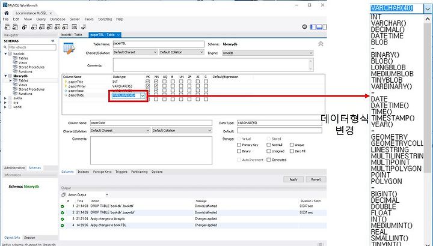Enable the Zero Fill checkbox

(292, 151)
